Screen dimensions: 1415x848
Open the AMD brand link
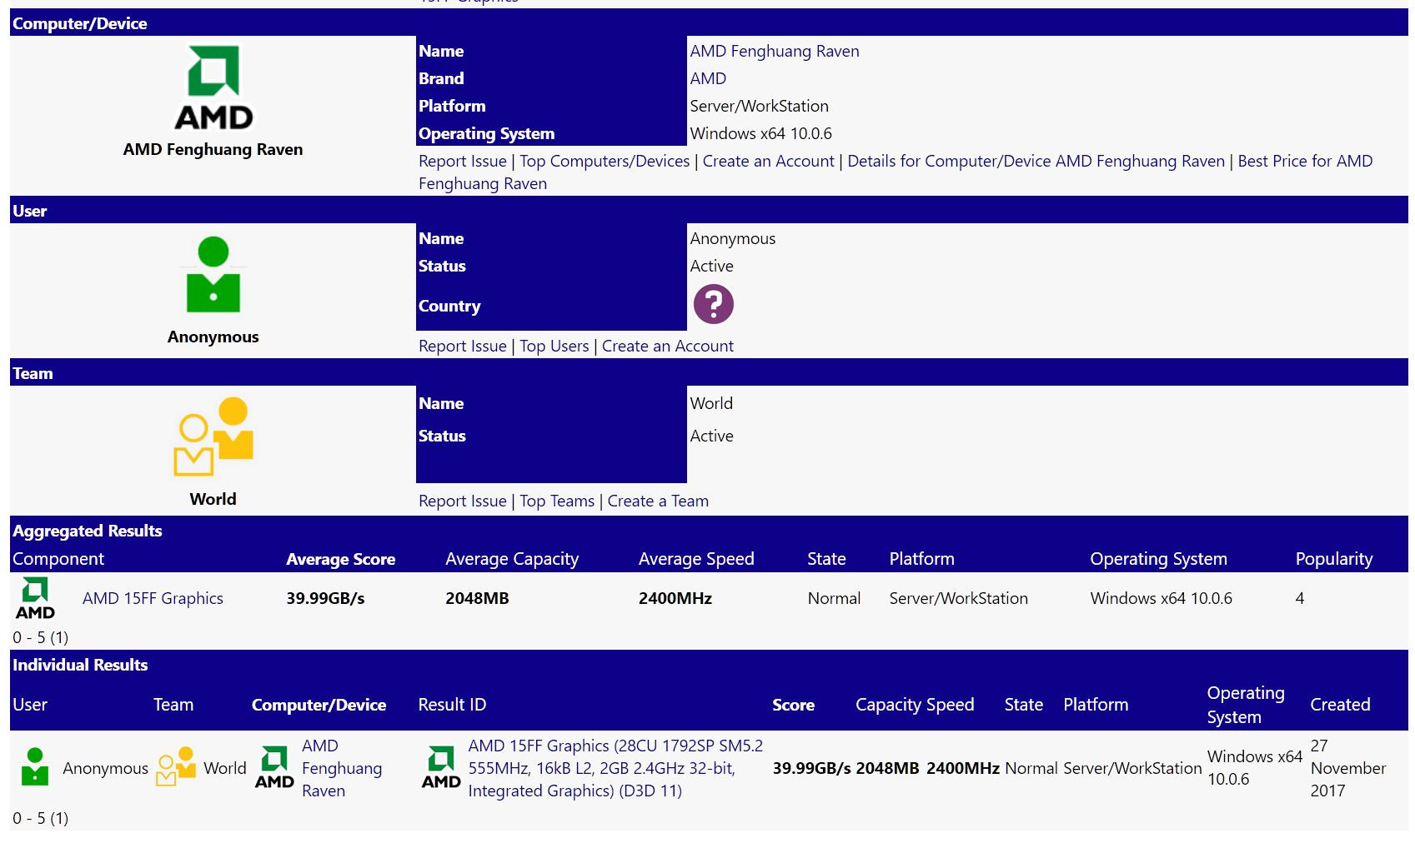(x=707, y=78)
